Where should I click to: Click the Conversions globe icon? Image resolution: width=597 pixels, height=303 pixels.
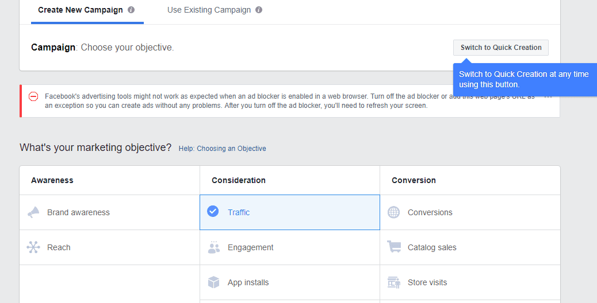[x=393, y=212]
